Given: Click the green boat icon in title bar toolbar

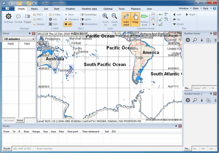Looking at the screenshot, I should 24,3.
